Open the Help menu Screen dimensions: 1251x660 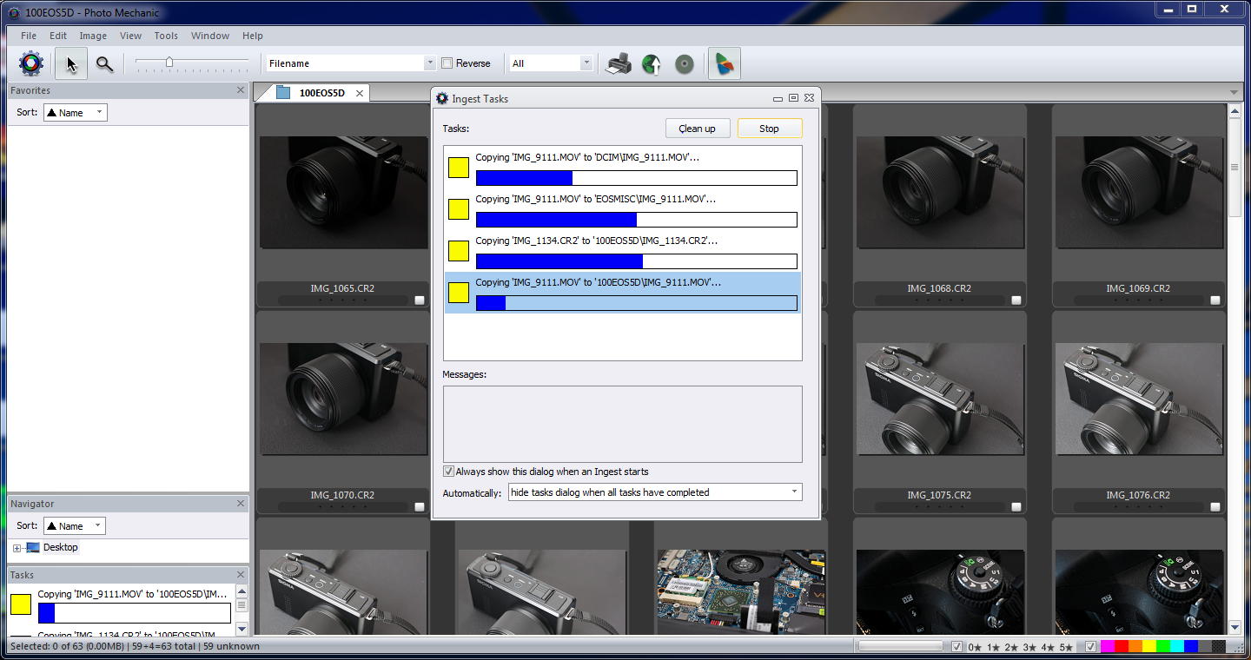point(253,36)
